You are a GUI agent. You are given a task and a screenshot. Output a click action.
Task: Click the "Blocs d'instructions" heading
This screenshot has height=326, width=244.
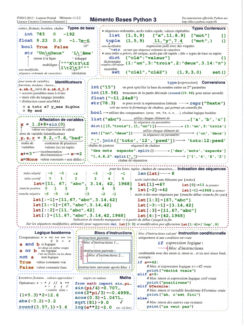click(x=113, y=233)
